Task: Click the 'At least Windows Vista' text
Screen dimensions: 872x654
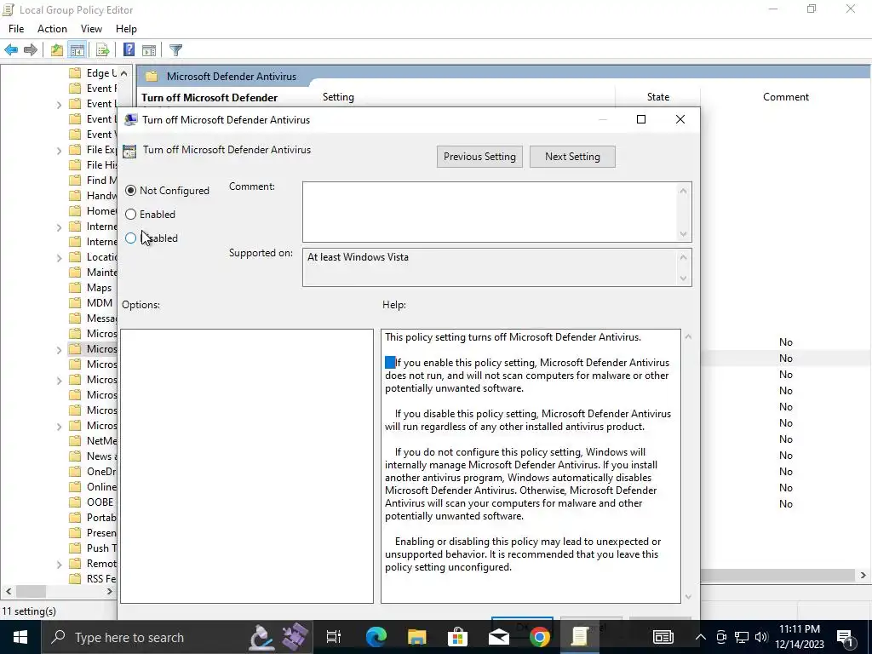Action: (358, 257)
